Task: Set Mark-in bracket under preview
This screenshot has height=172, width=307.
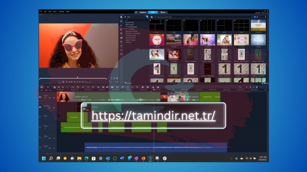Action: (108, 78)
